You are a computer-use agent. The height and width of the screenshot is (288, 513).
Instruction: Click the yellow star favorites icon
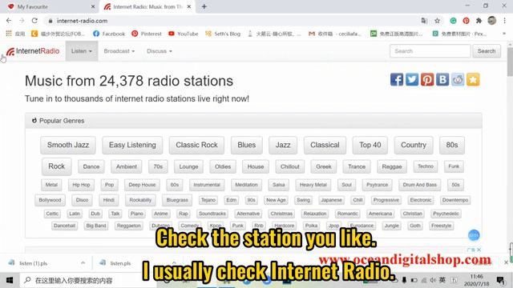point(473,79)
